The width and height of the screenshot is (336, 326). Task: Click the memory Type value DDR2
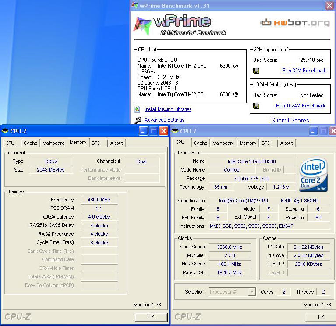(51, 161)
